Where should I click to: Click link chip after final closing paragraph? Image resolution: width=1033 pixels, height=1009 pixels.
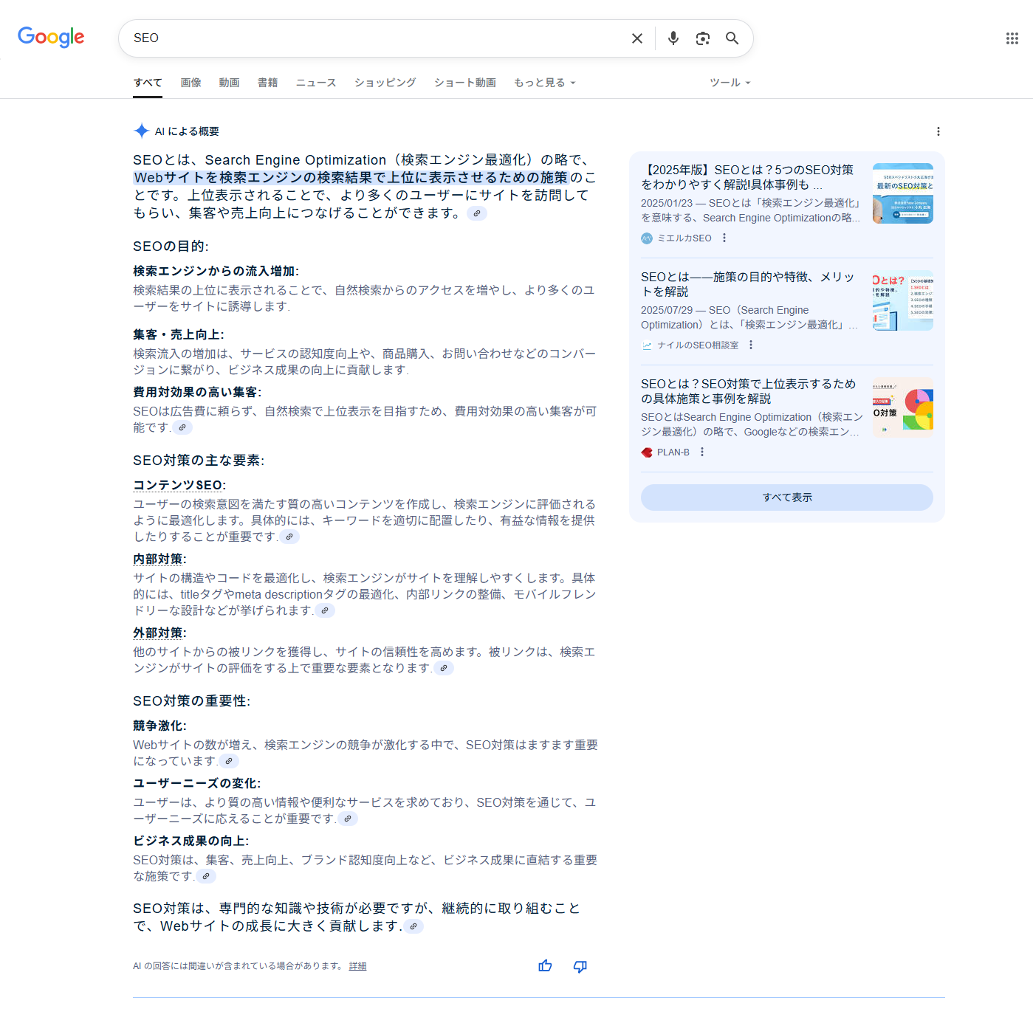(x=413, y=926)
